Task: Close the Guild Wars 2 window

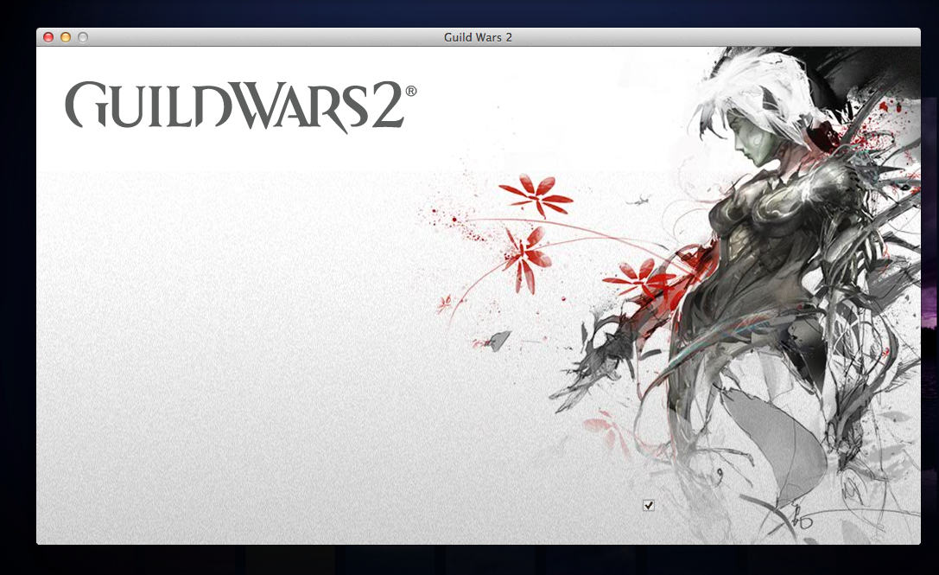Action: pyautogui.click(x=48, y=37)
